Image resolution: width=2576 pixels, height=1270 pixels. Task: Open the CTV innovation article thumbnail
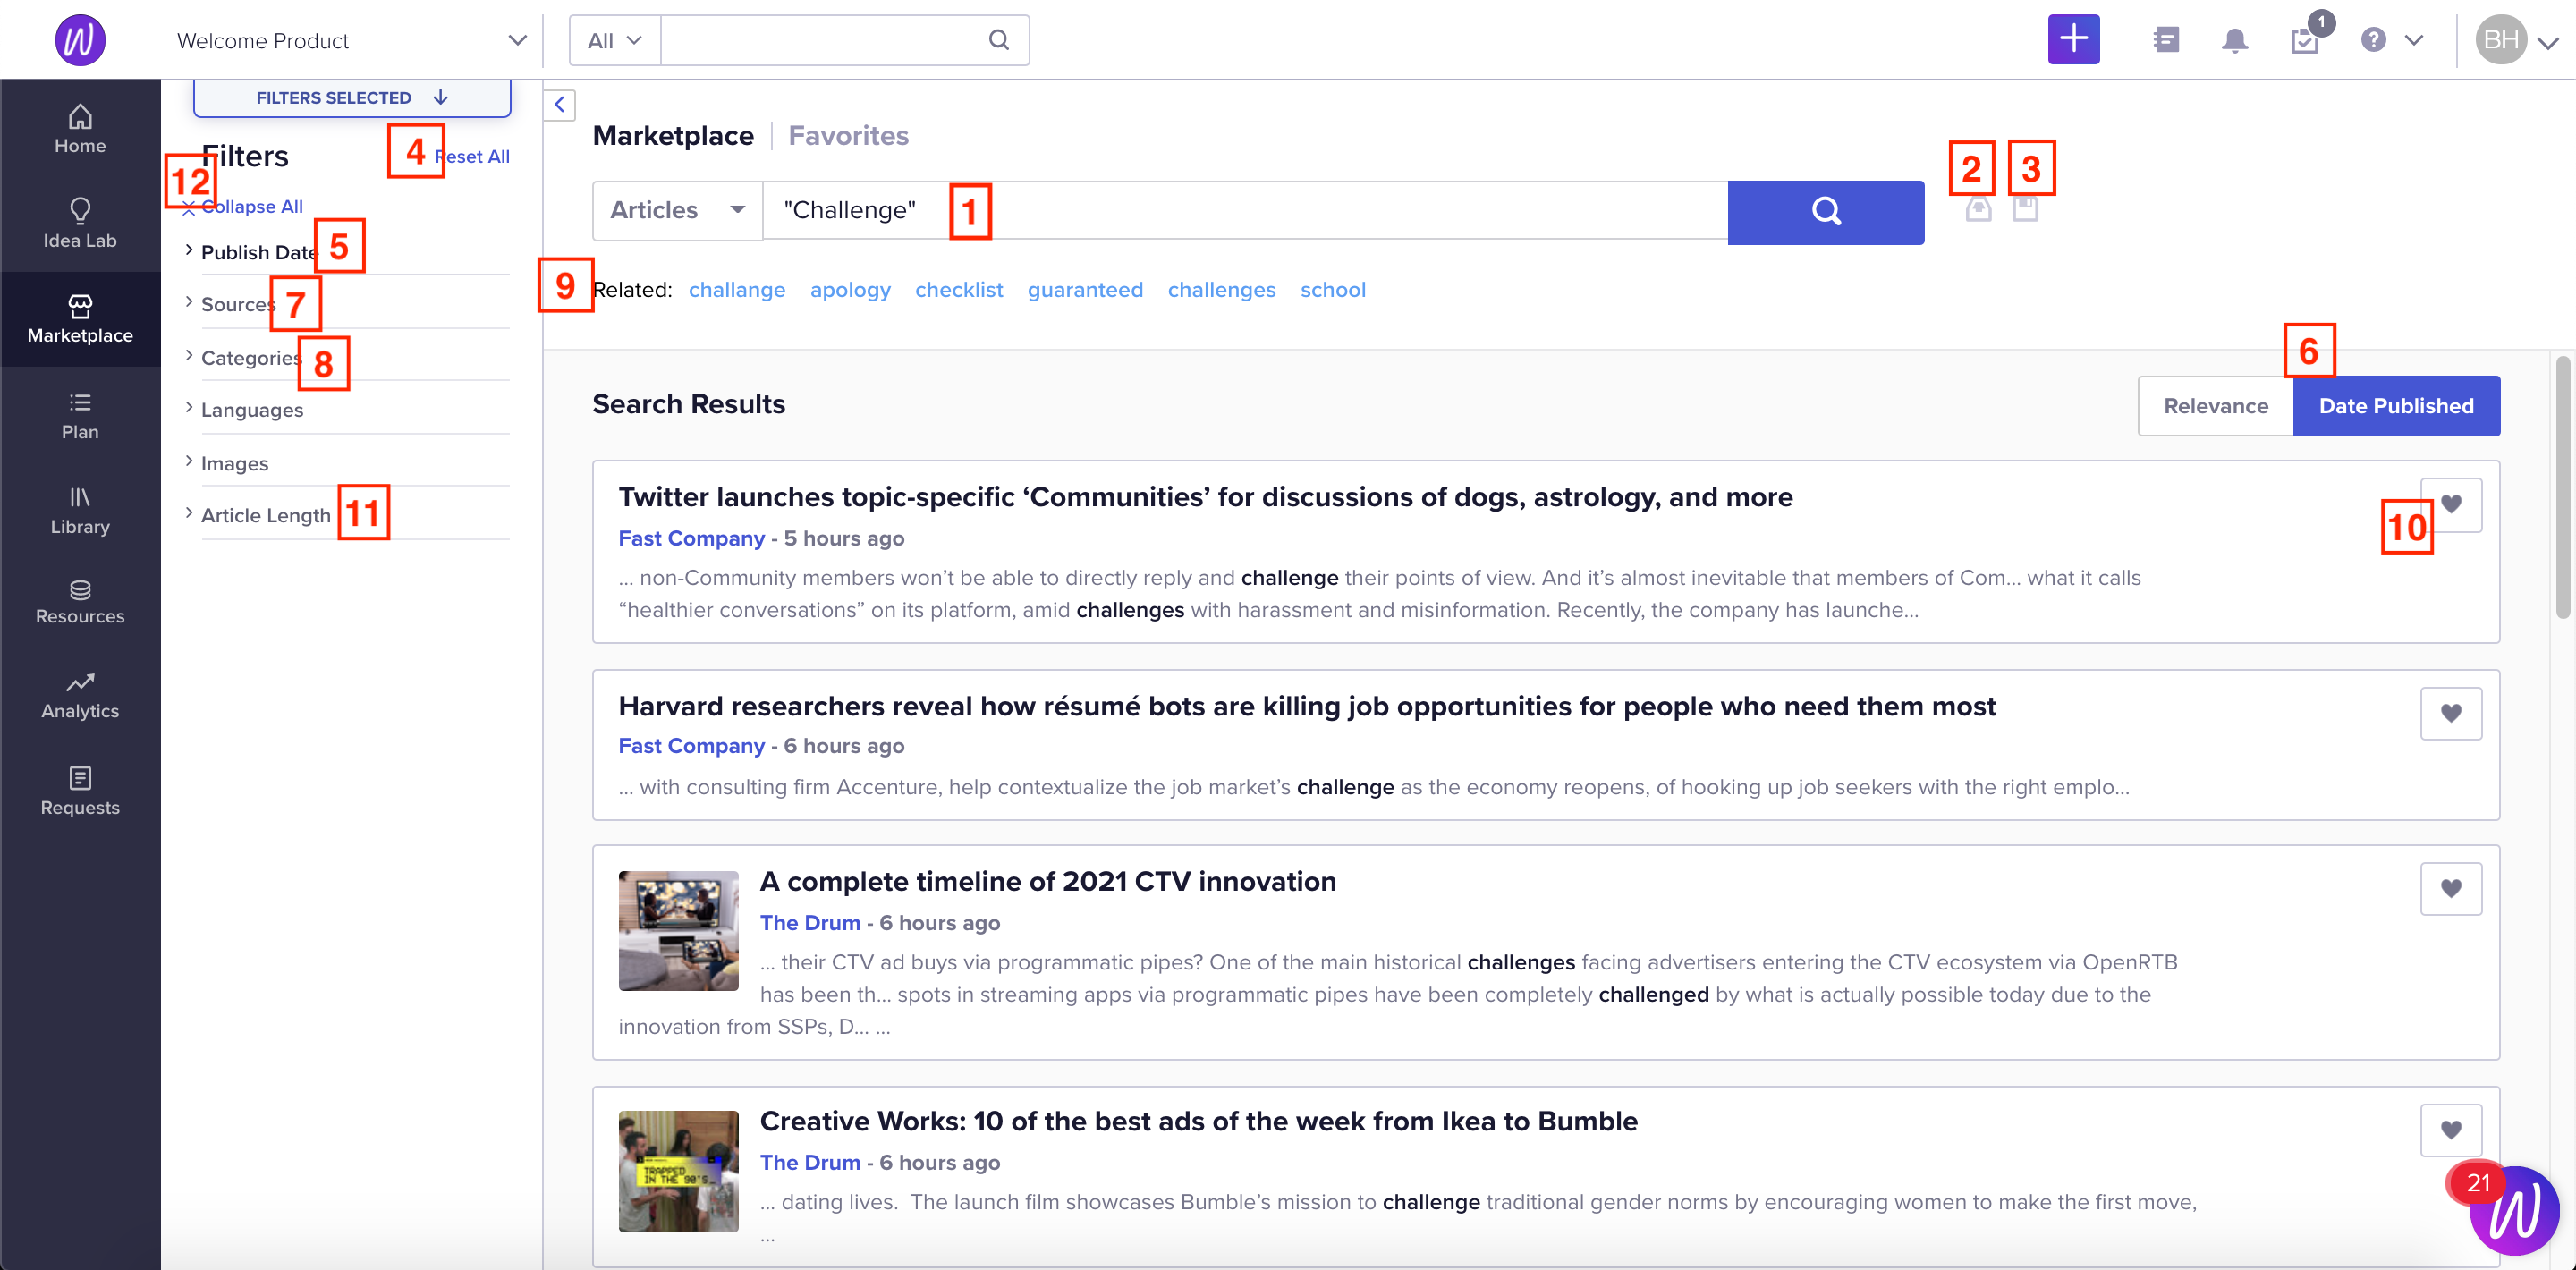coord(678,930)
